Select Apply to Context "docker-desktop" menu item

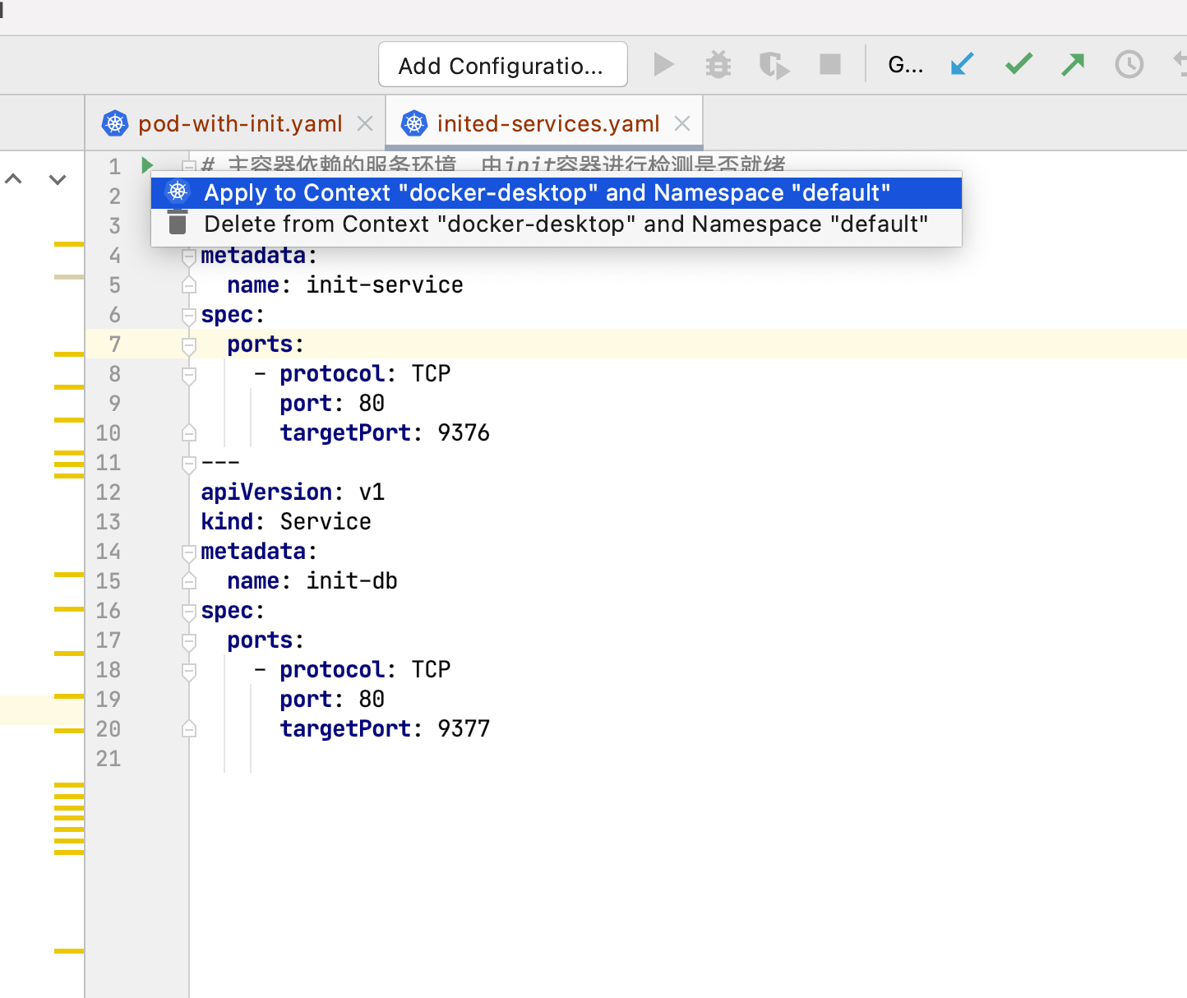point(557,192)
